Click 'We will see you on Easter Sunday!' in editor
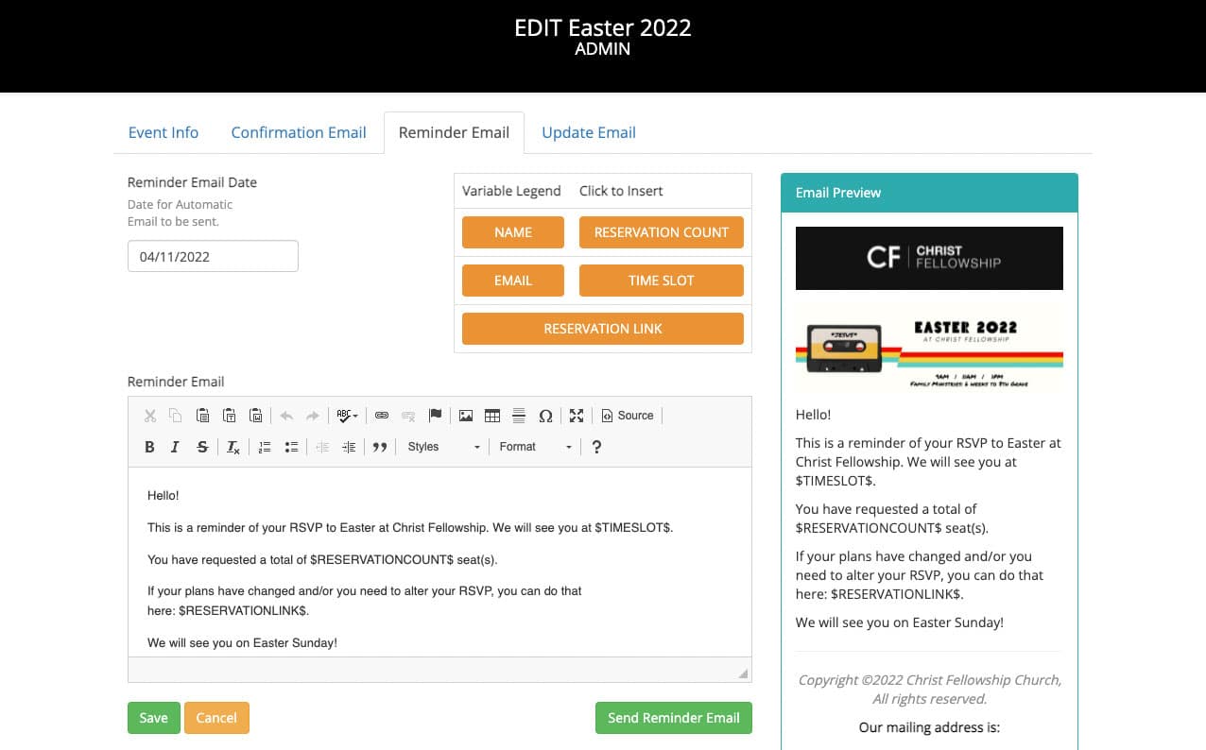Image resolution: width=1206 pixels, height=750 pixels. (x=242, y=642)
